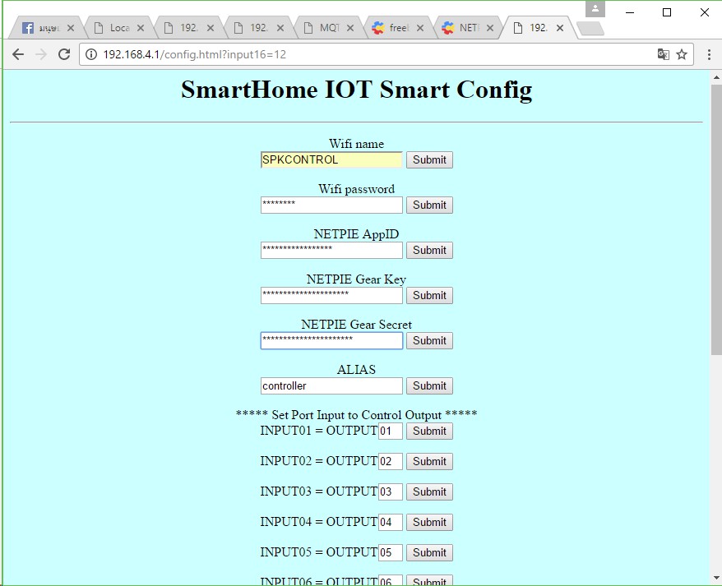
Task: Open the Chrome profile icon above window controls
Action: pos(594,10)
